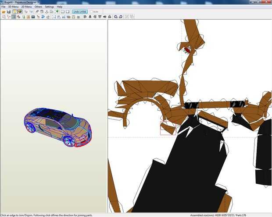Click the small red part in the pattern
272x217 pixels.
(x=187, y=50)
